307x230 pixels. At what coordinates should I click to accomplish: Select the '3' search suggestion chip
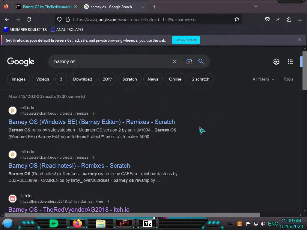(61, 79)
